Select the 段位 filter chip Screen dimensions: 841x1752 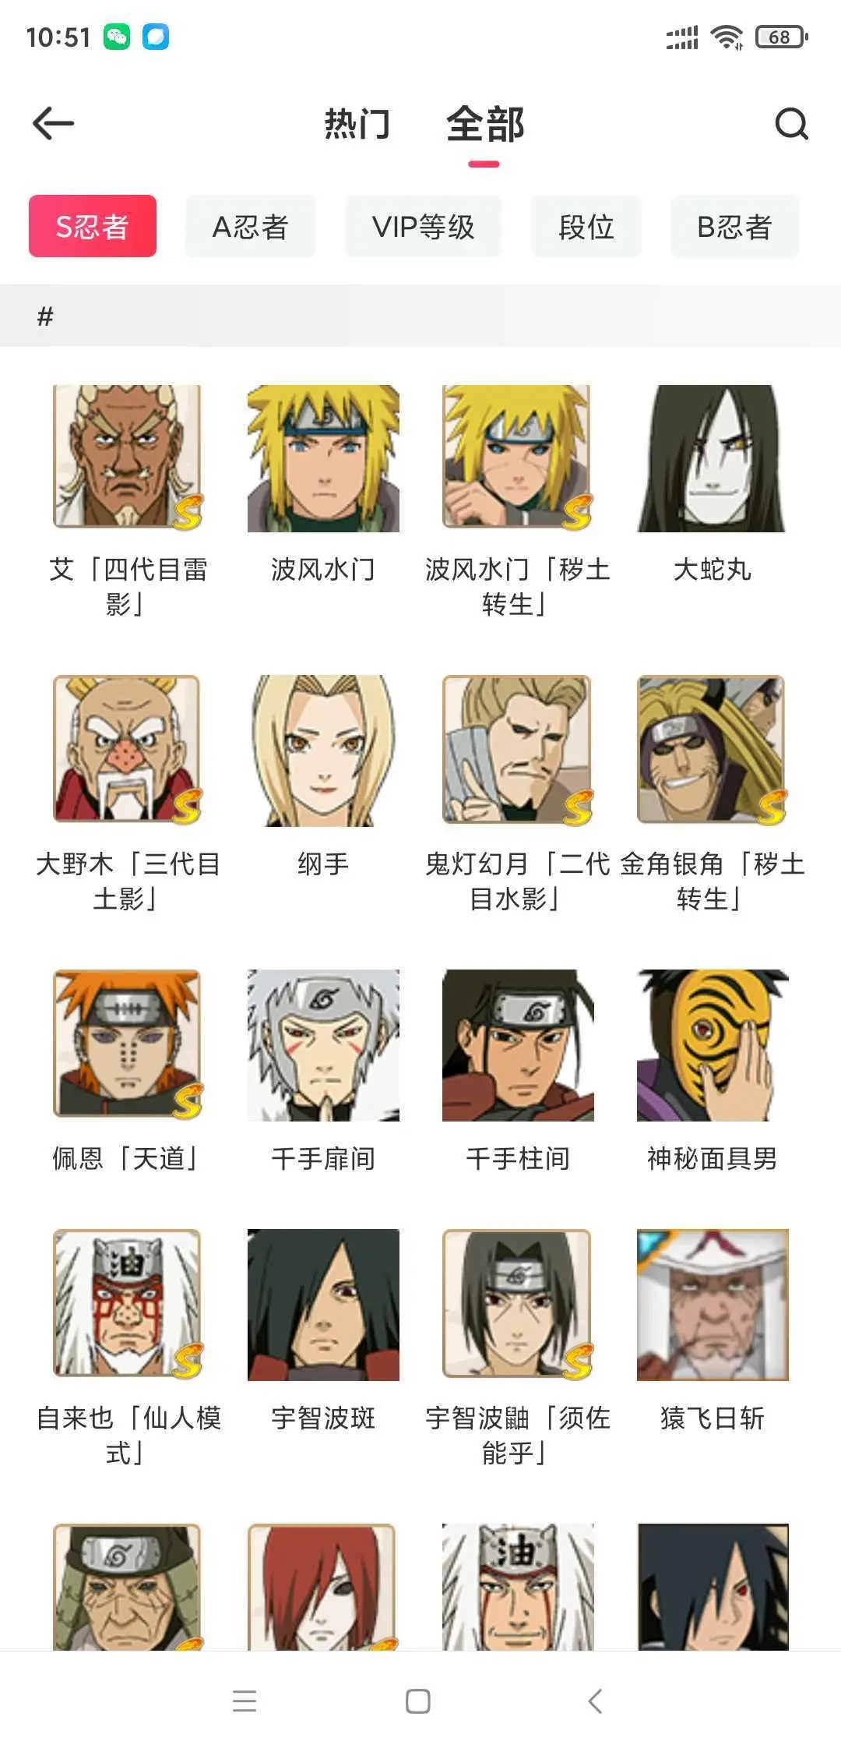point(586,226)
